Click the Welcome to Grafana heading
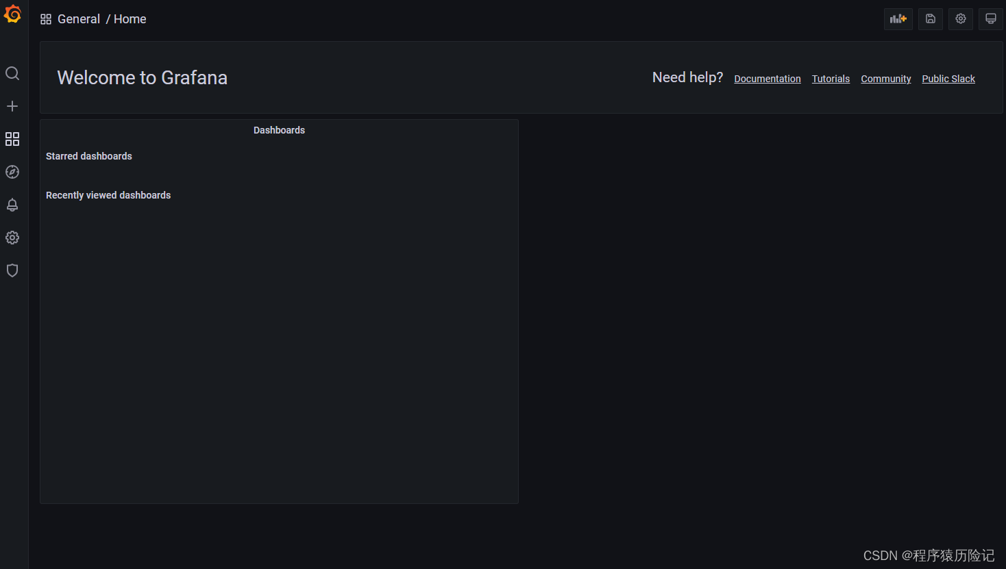 [x=142, y=77]
